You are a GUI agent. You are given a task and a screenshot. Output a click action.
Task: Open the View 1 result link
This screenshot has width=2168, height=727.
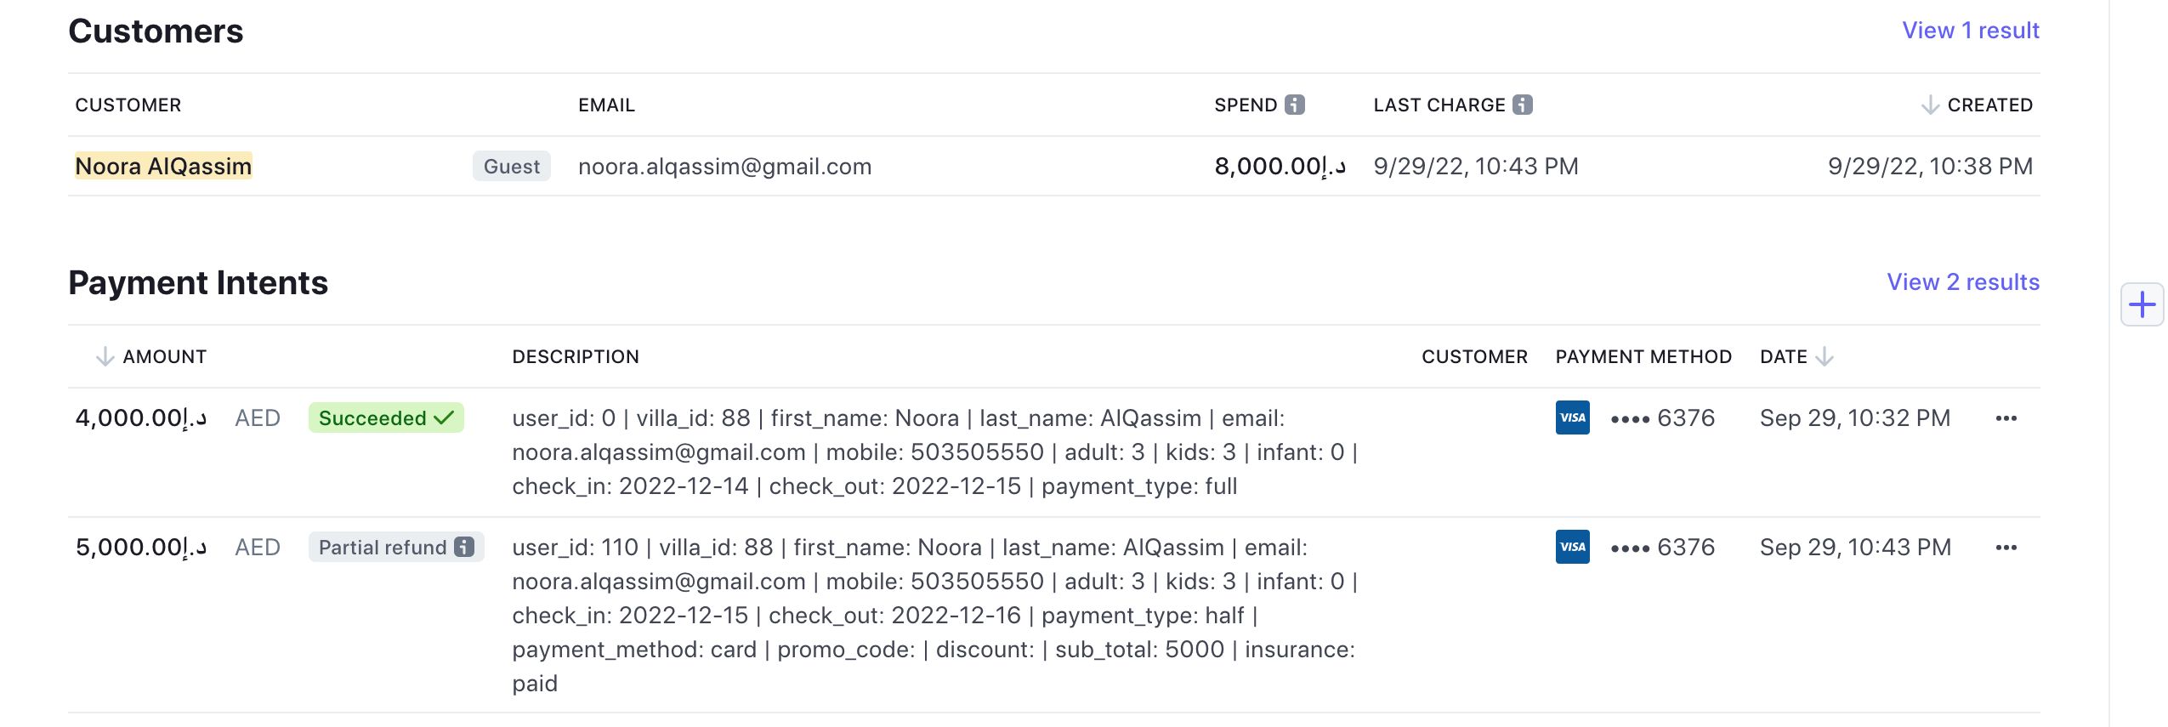click(1970, 31)
